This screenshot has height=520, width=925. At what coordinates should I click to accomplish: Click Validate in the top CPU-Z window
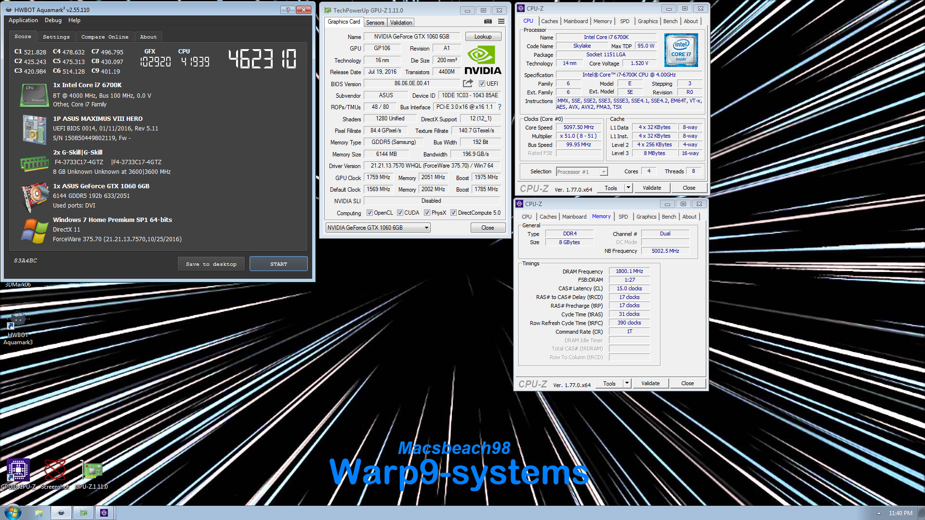pos(652,188)
